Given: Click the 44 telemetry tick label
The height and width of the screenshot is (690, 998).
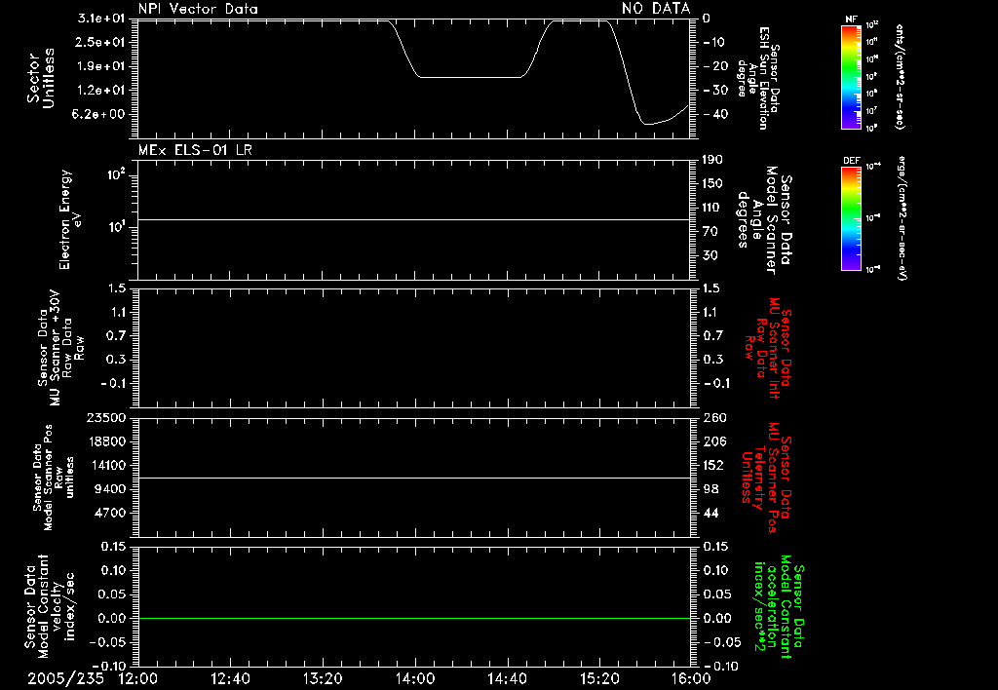Looking at the screenshot, I should pos(710,513).
